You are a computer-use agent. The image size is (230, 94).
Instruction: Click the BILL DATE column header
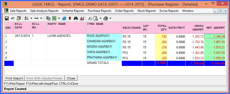point(22,28)
